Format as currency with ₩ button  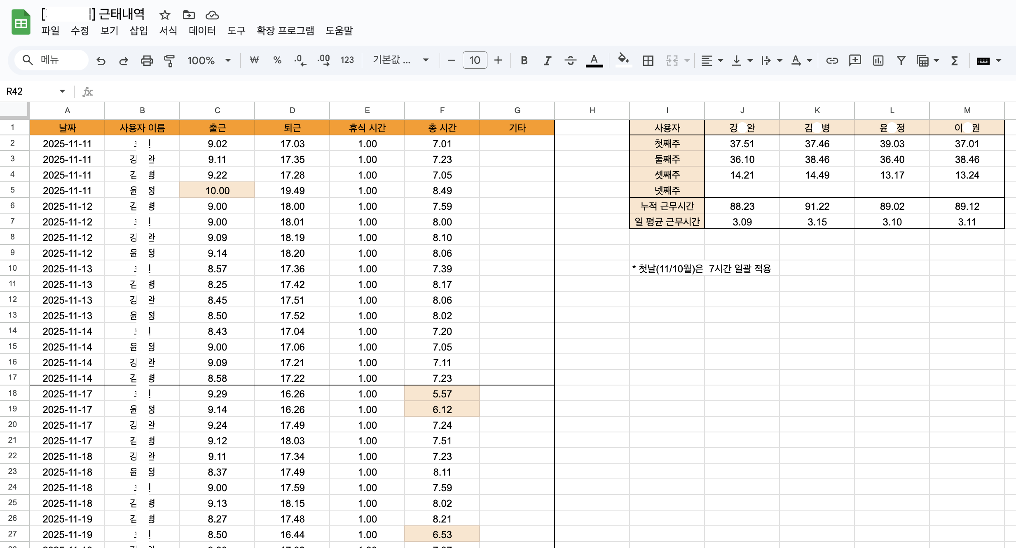coord(254,60)
